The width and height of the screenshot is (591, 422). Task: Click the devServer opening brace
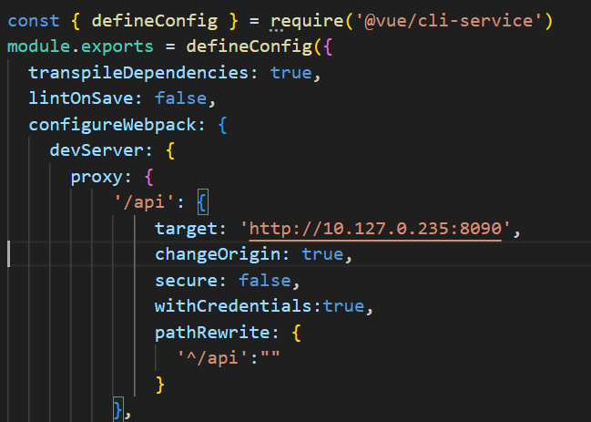tap(170, 151)
